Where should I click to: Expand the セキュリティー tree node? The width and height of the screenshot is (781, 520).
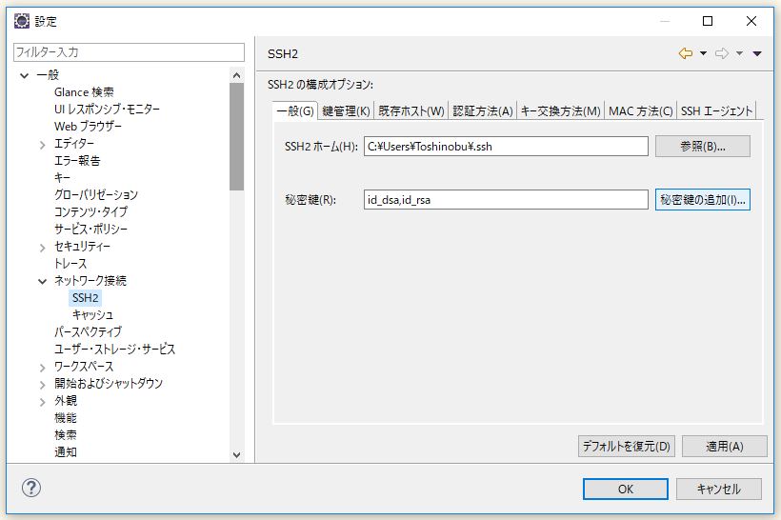(x=42, y=248)
